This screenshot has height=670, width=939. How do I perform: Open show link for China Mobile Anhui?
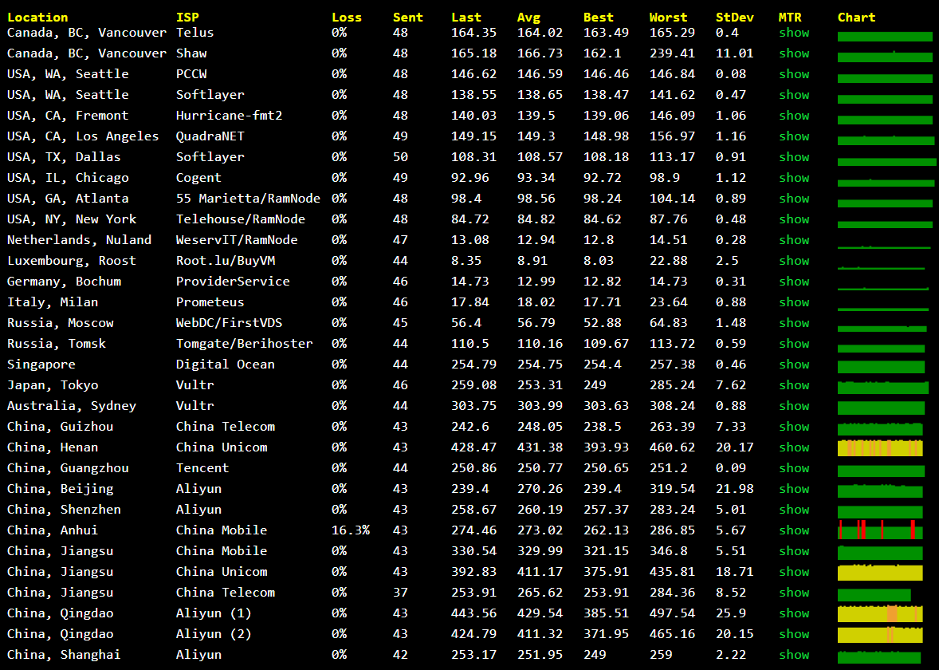coord(794,530)
